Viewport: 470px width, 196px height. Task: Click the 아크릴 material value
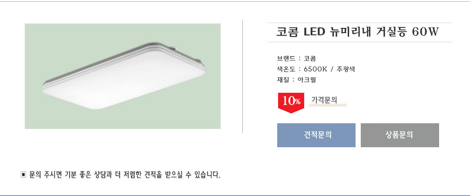[307, 80]
